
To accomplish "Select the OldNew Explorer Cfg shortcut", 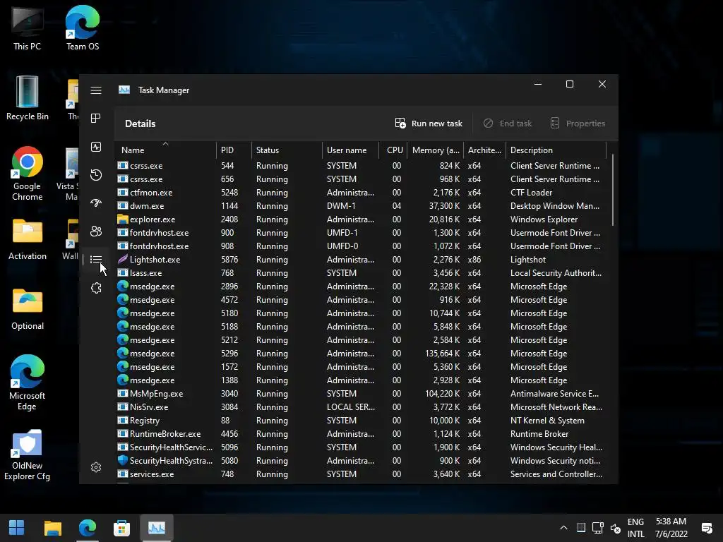I will point(28,455).
